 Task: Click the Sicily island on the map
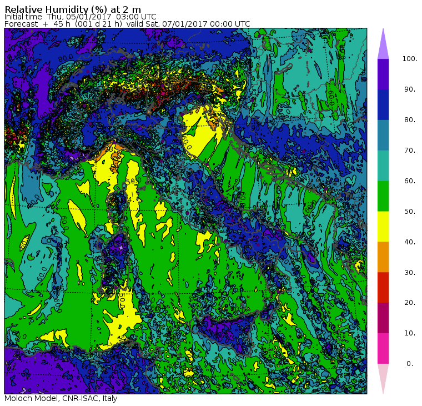226,333
